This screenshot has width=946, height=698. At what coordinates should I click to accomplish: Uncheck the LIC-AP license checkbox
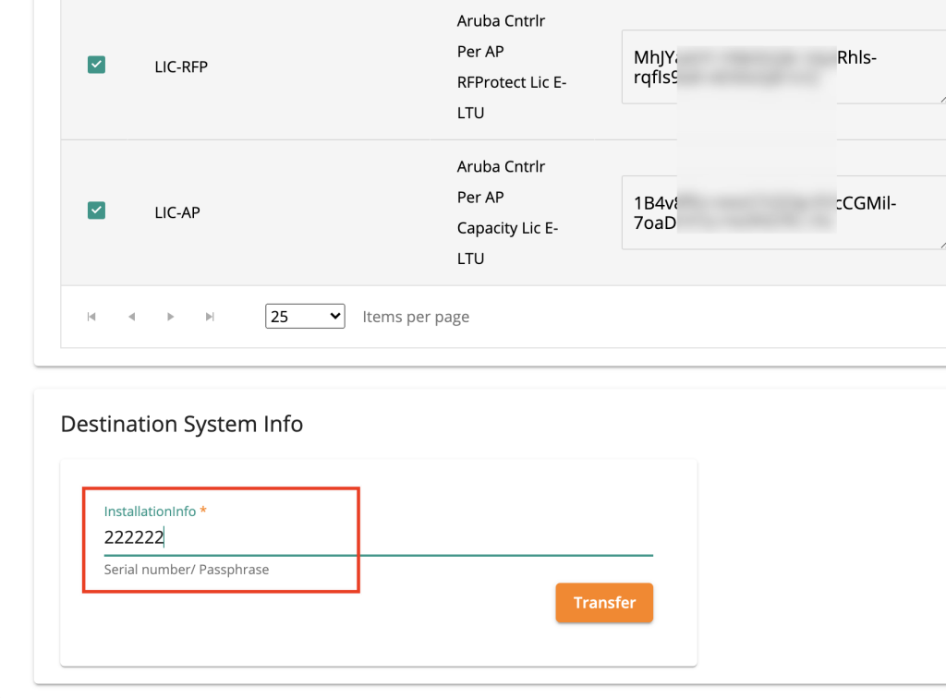point(96,211)
